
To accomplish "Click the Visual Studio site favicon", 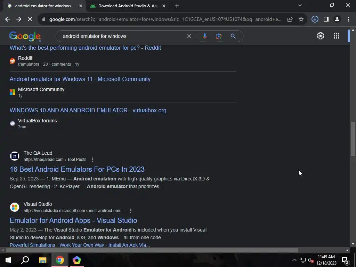I will click(x=15, y=207).
